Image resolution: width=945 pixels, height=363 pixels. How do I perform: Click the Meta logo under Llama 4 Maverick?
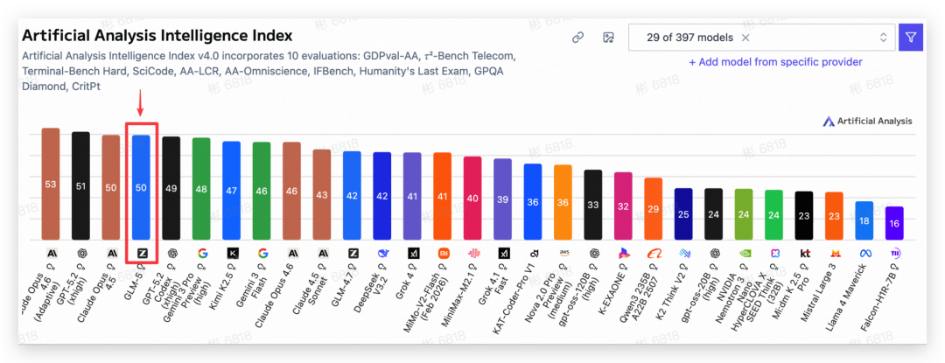click(864, 253)
